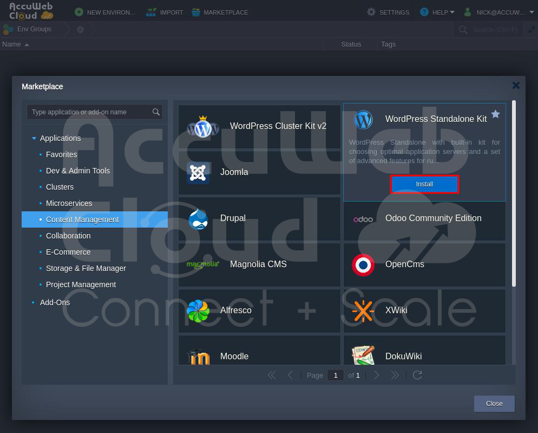Open Settings from the top toolbar
538x433 pixels.
(388, 12)
